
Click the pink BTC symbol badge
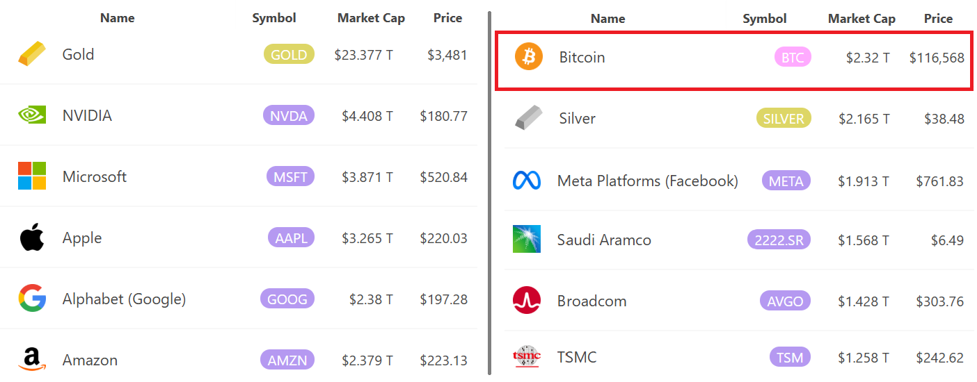point(793,58)
